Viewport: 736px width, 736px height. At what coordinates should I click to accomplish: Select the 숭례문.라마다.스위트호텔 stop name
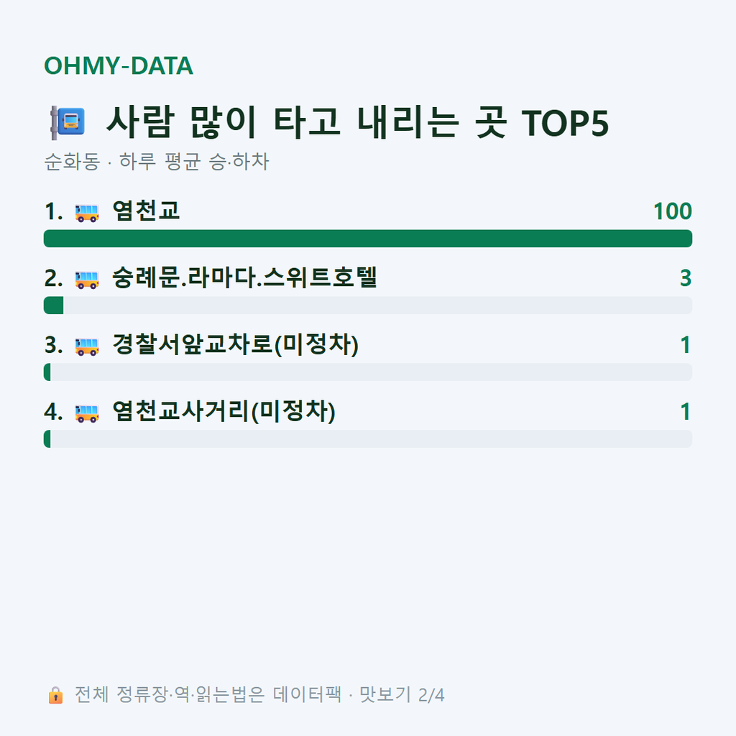[244, 277]
